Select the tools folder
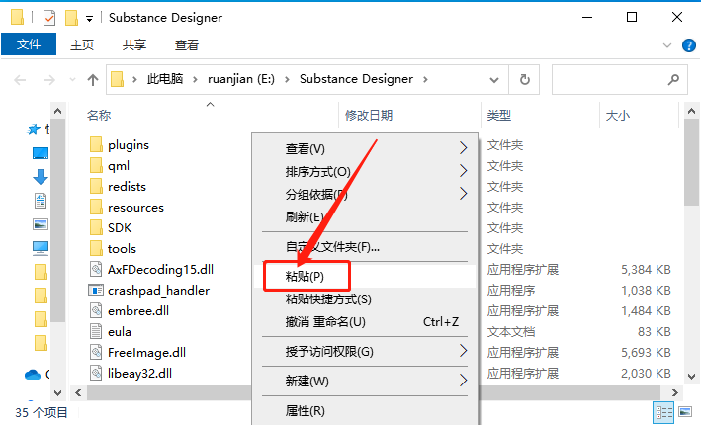The image size is (701, 425). point(113,248)
